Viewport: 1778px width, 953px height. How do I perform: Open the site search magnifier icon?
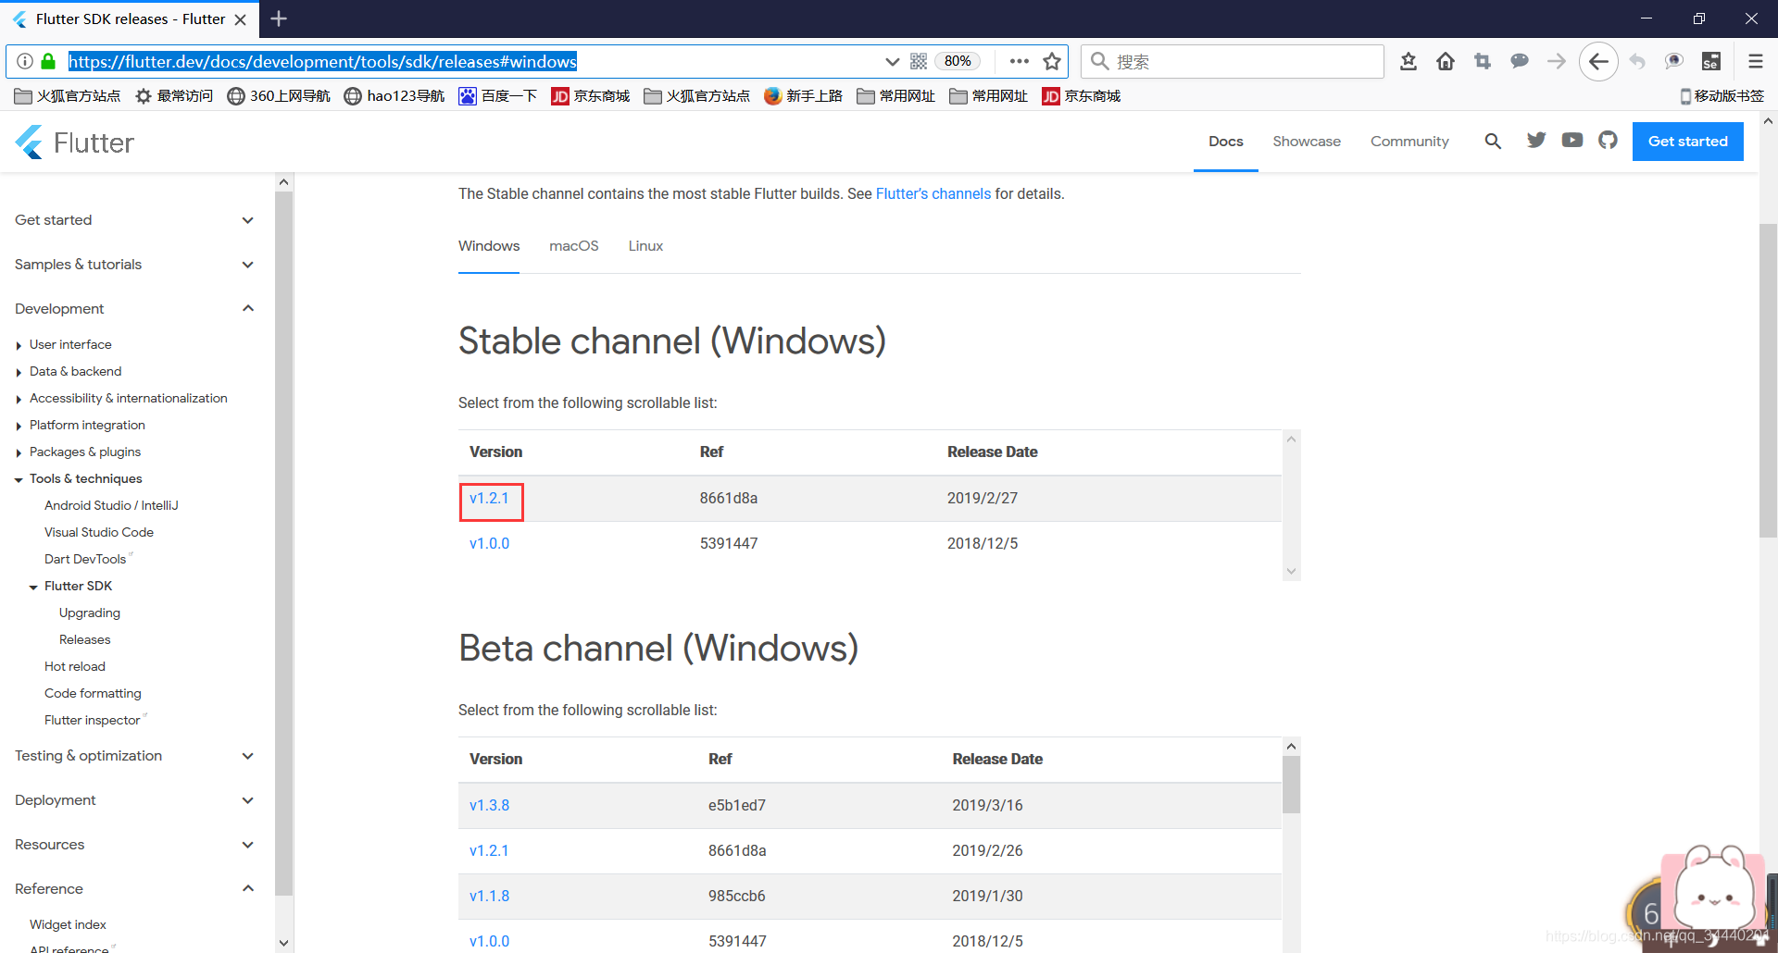[x=1493, y=141]
